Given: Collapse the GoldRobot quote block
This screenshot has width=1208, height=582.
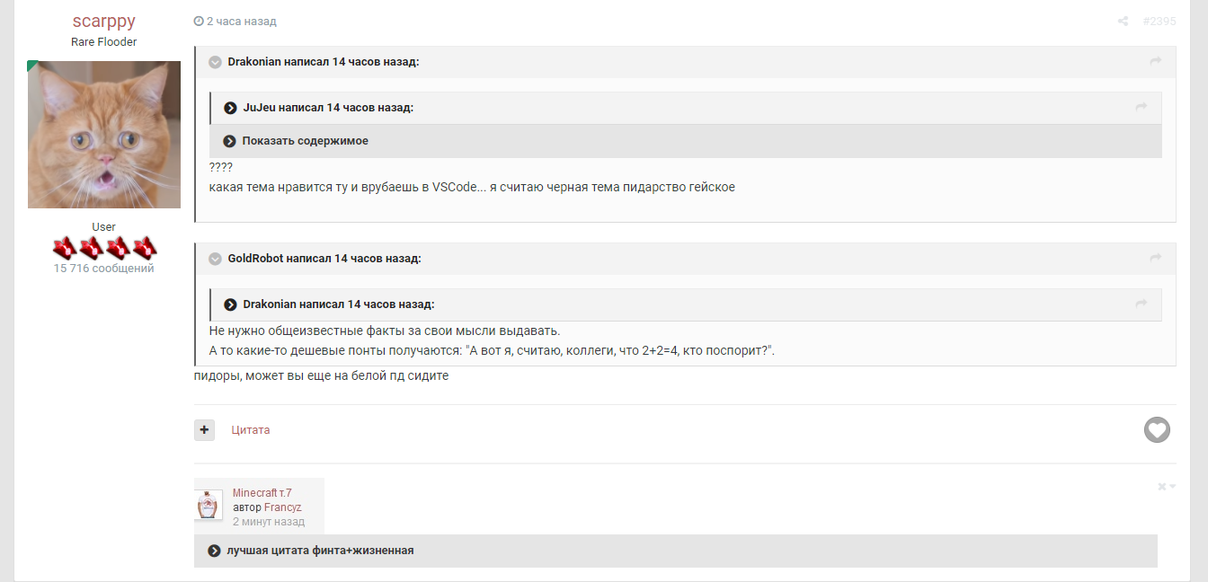Looking at the screenshot, I should point(216,259).
